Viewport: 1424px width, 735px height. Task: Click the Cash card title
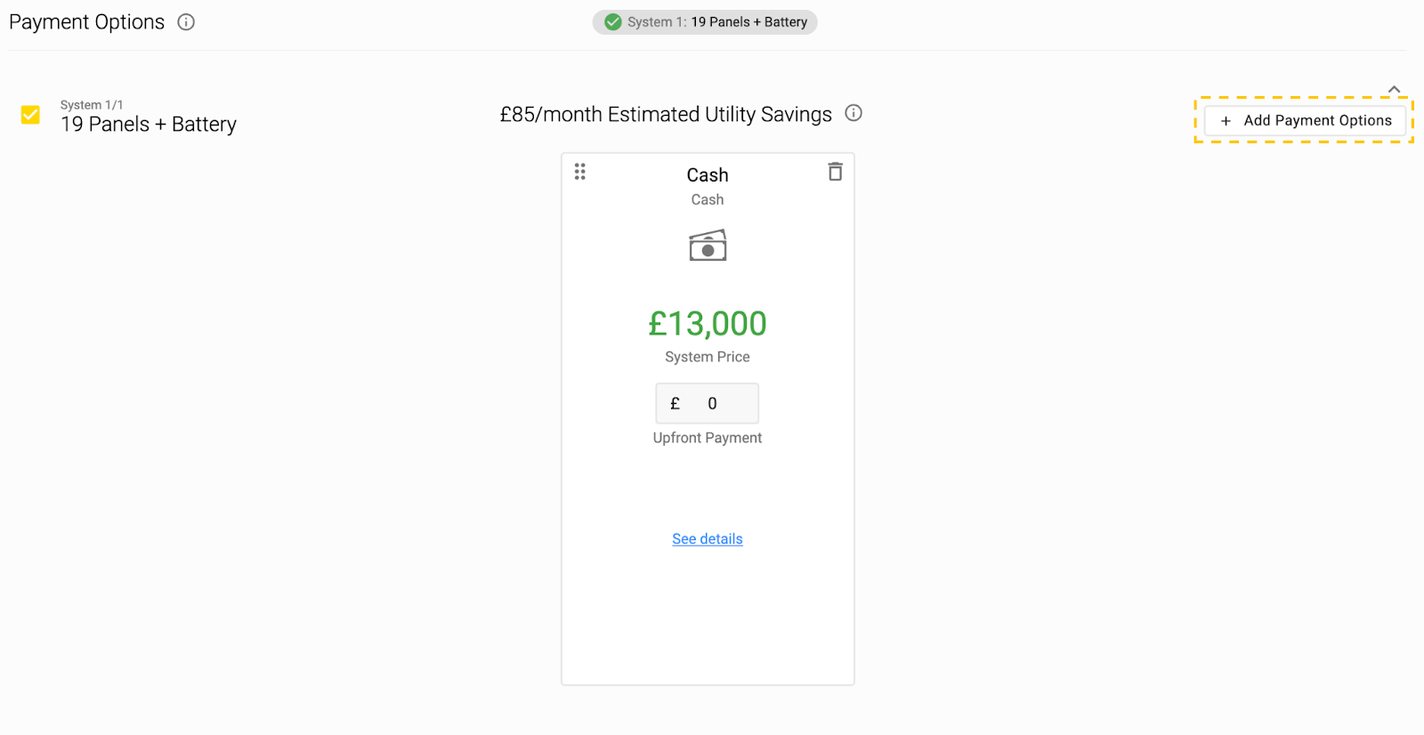(708, 175)
